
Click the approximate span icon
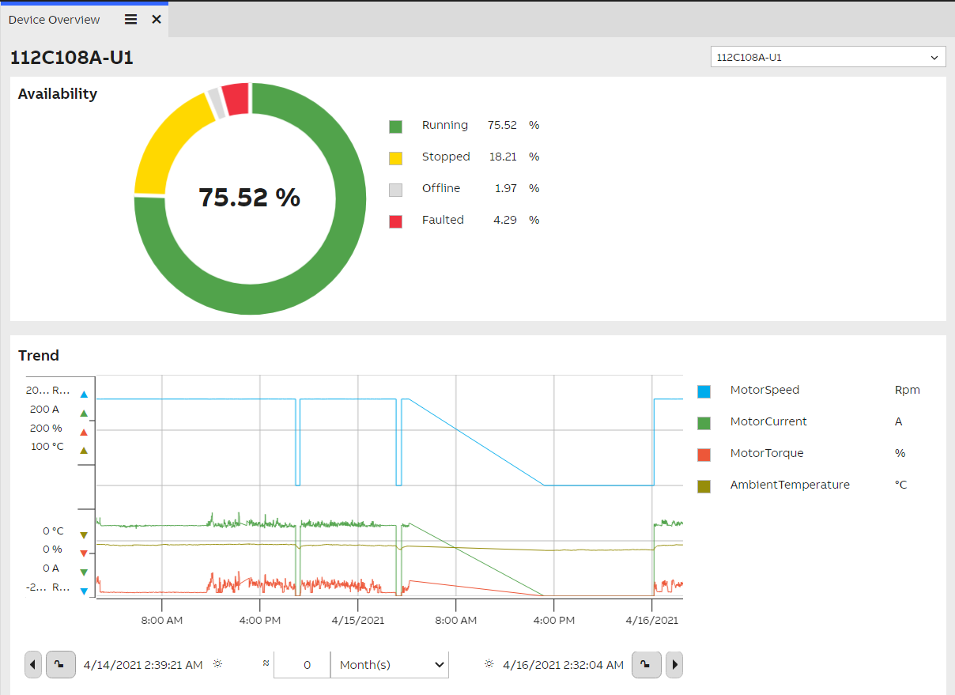click(266, 664)
